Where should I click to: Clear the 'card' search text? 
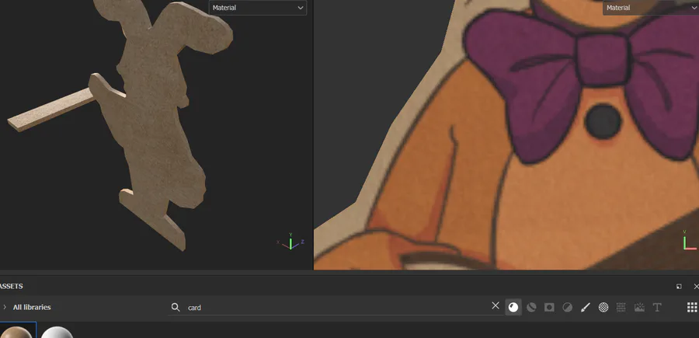click(496, 305)
